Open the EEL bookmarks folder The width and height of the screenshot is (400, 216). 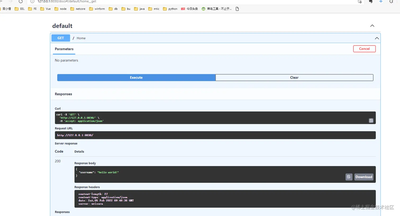(20, 9)
